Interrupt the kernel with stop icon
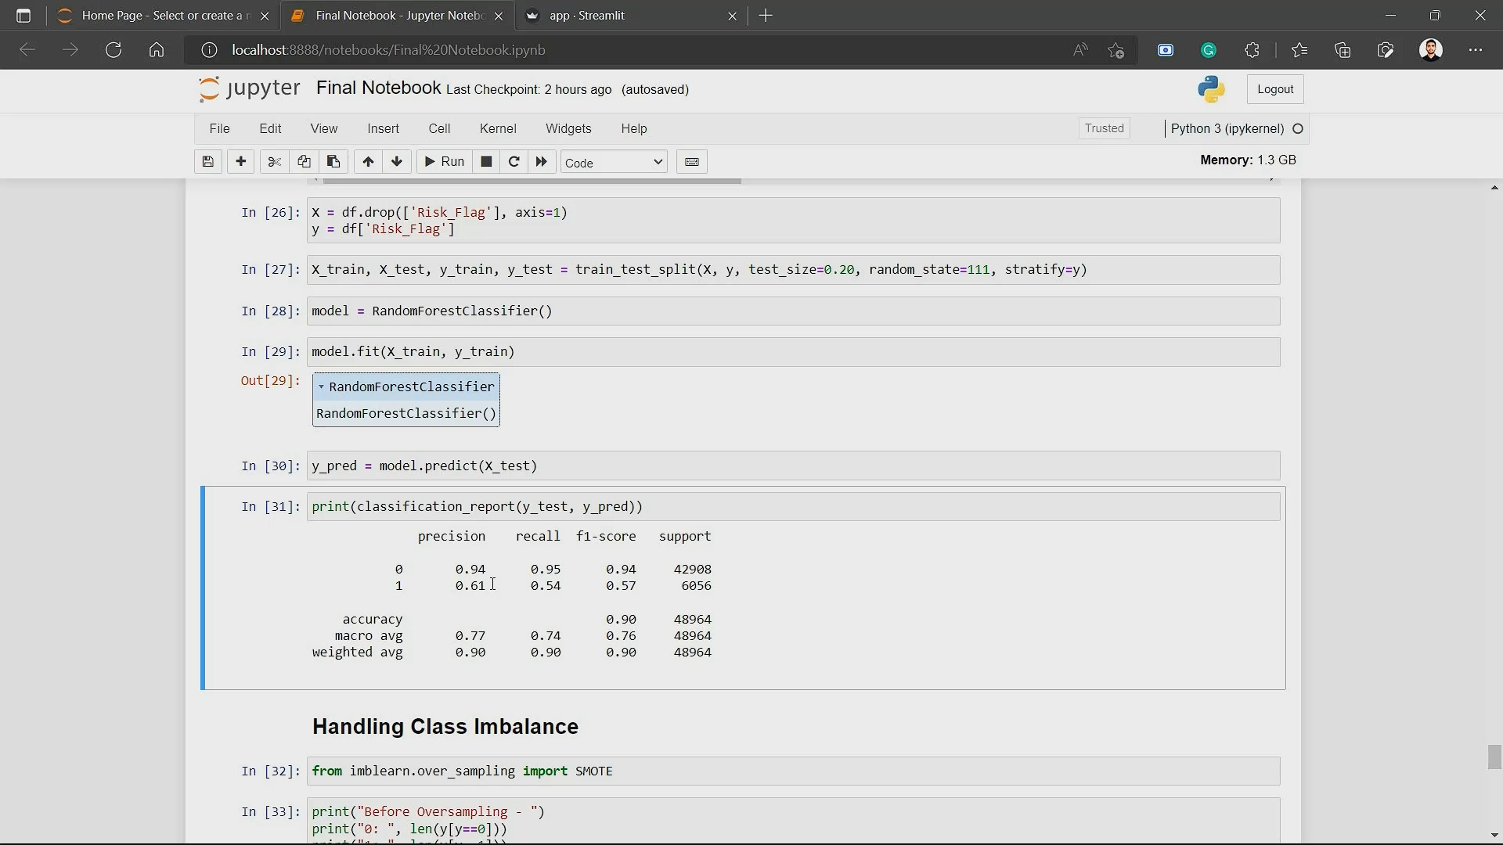The width and height of the screenshot is (1503, 845). tap(486, 162)
